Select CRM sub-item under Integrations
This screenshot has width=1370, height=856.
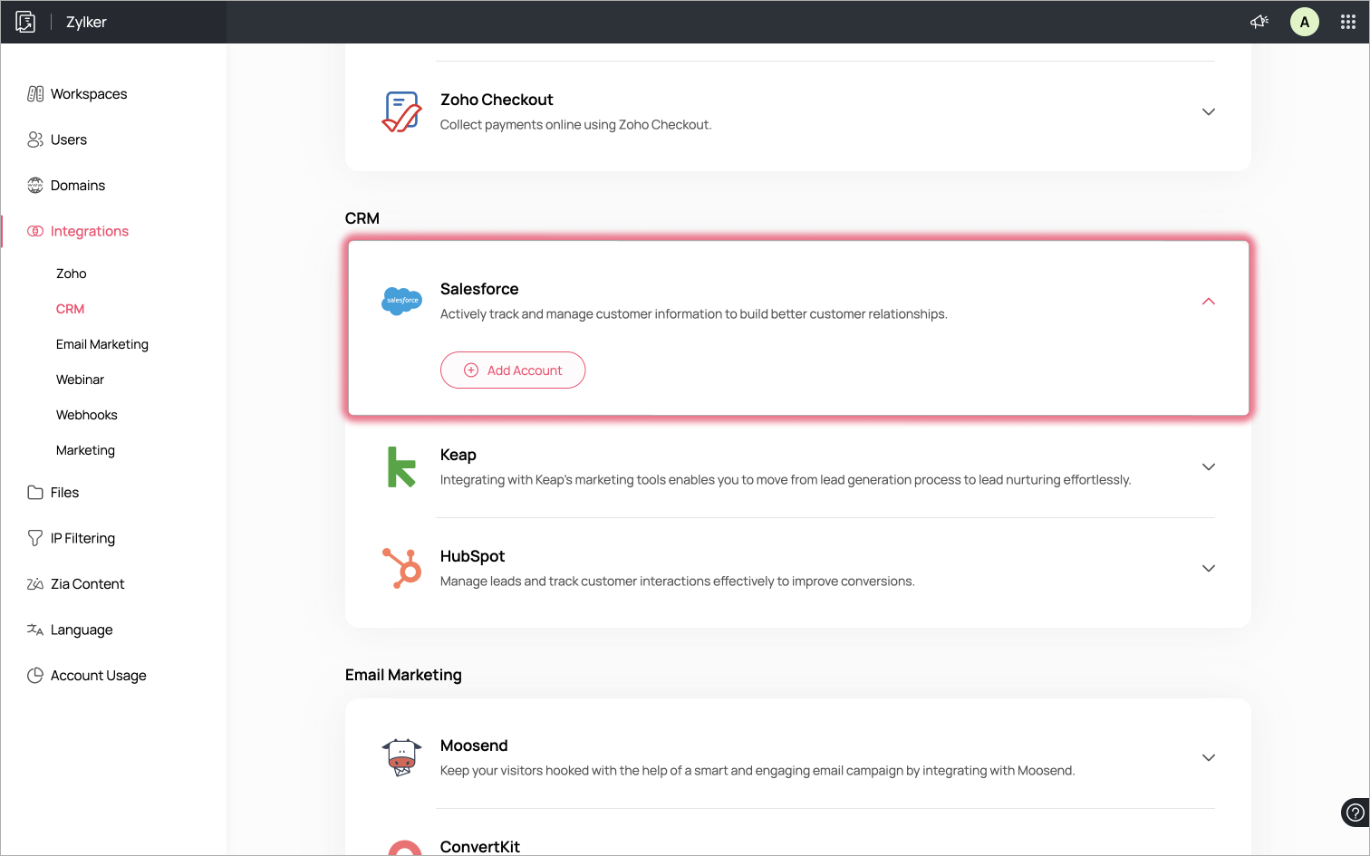click(x=71, y=309)
